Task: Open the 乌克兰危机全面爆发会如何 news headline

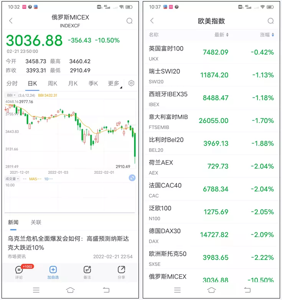Action: tap(68, 243)
